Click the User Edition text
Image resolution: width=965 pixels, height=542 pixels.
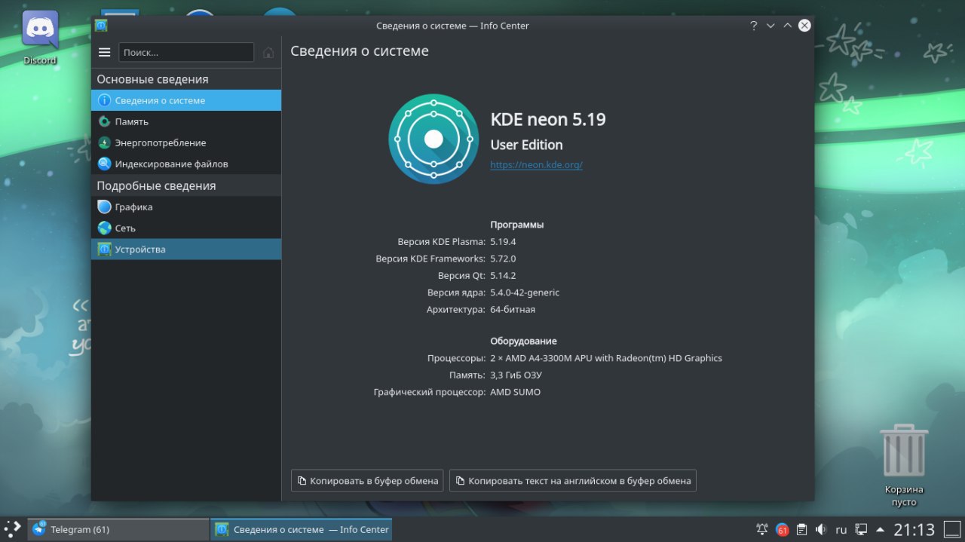526,145
